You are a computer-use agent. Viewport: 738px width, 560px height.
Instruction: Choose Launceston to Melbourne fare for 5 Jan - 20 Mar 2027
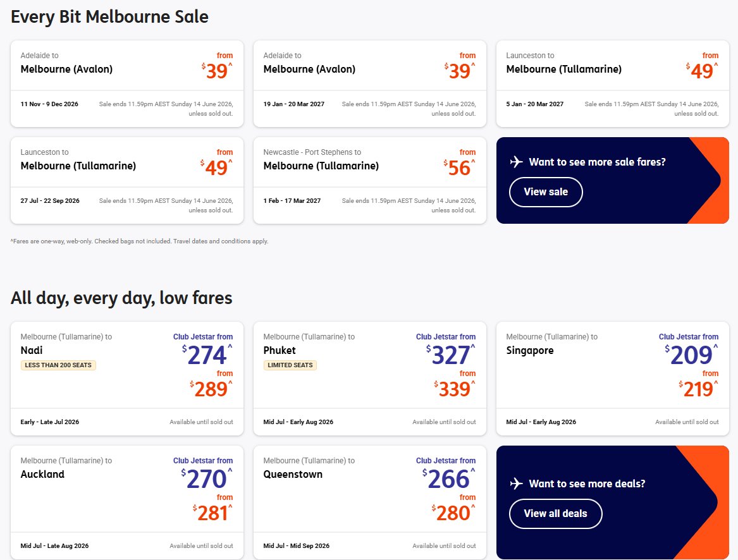click(x=612, y=84)
